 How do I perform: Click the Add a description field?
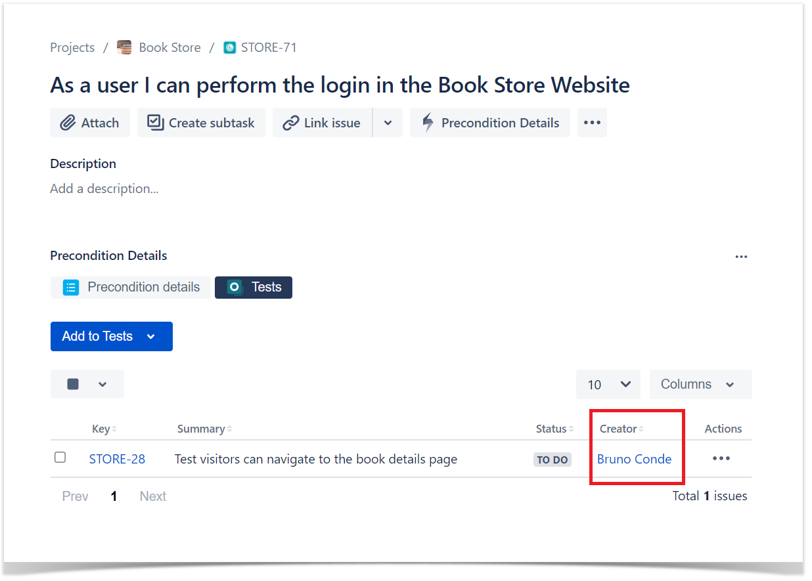(104, 188)
